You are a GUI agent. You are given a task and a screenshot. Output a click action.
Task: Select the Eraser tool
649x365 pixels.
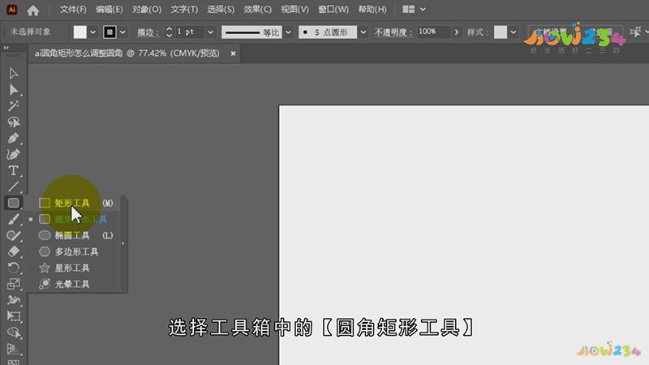[x=13, y=251]
